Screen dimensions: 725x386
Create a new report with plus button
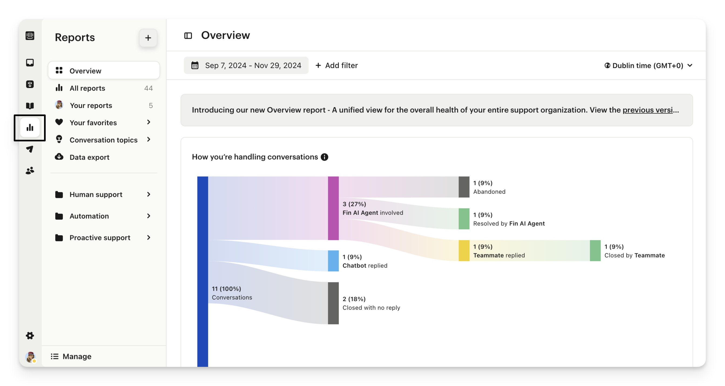[148, 38]
